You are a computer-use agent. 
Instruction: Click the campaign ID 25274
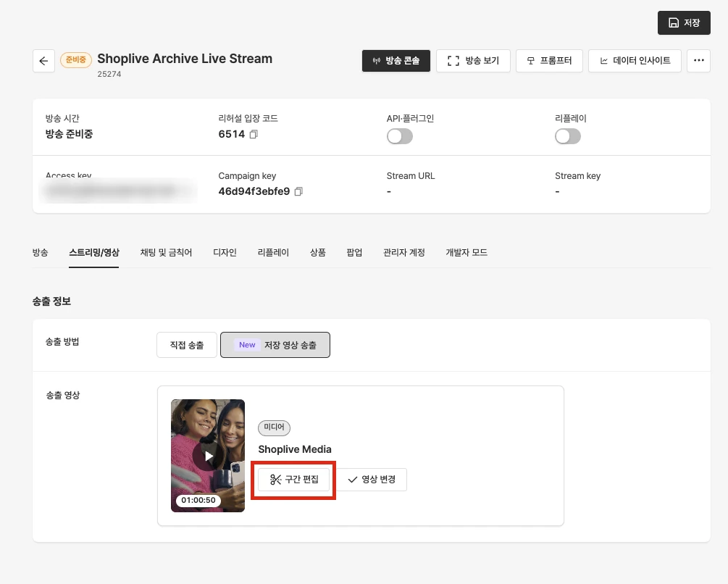click(109, 74)
